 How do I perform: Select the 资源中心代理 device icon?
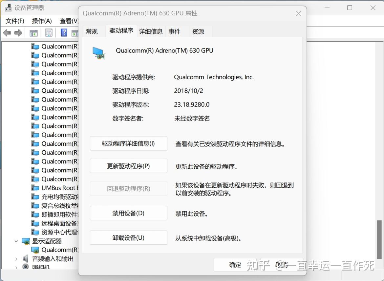tap(35, 232)
